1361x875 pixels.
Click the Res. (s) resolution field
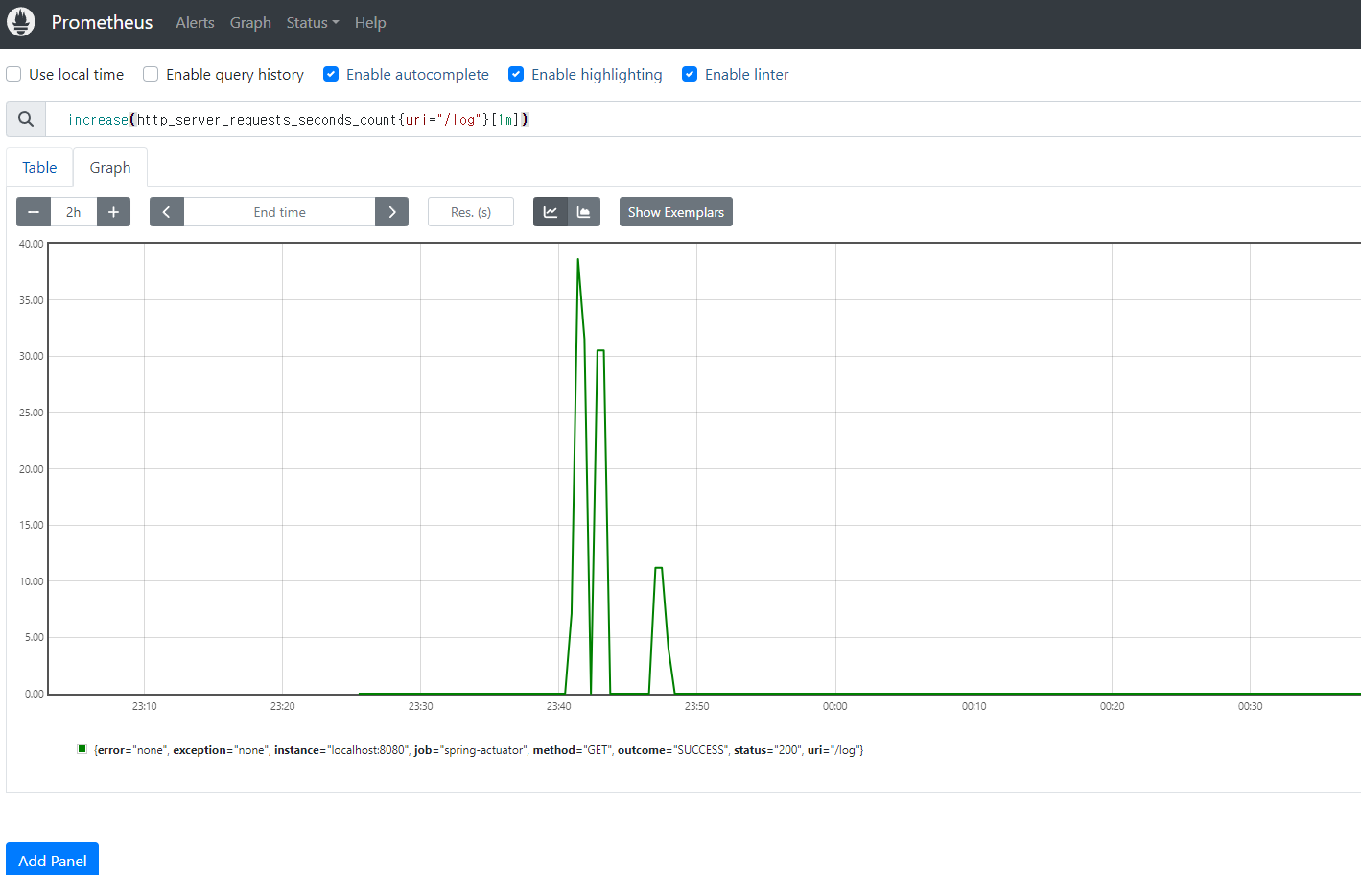click(471, 212)
